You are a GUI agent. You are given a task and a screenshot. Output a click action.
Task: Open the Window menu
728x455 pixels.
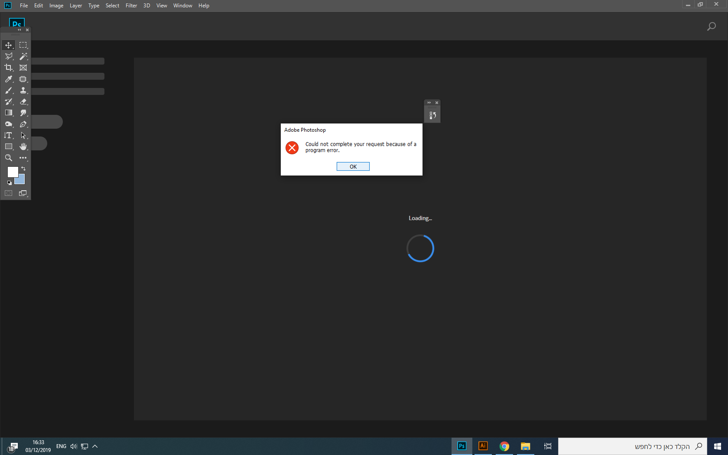[x=182, y=6]
